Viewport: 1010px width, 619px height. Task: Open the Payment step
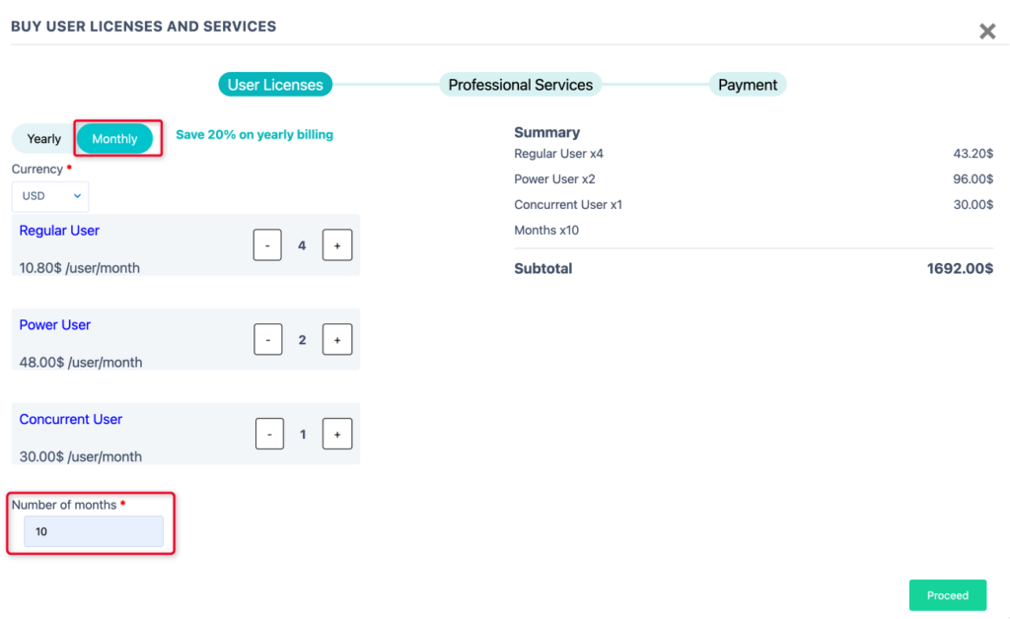point(747,85)
